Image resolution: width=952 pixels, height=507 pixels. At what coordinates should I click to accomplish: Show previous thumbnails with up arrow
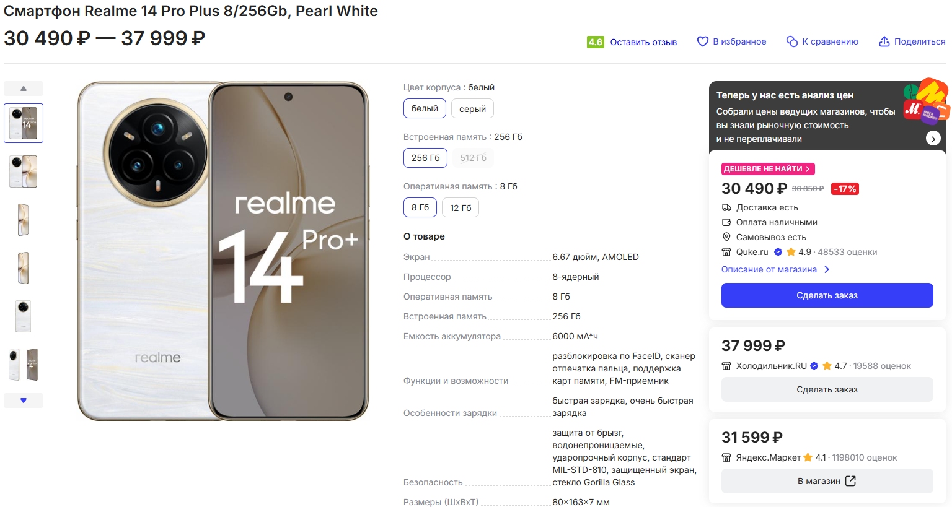point(24,89)
